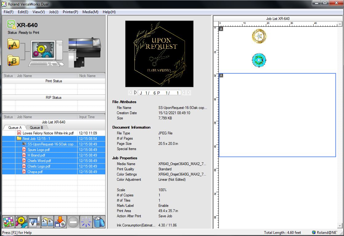Click the layout scrollbar down arrow
344x236 pixels.
click(x=340, y=226)
